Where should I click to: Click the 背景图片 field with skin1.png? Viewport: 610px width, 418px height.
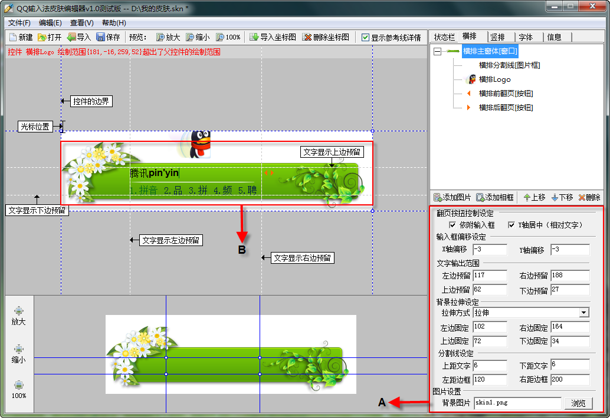518,403
